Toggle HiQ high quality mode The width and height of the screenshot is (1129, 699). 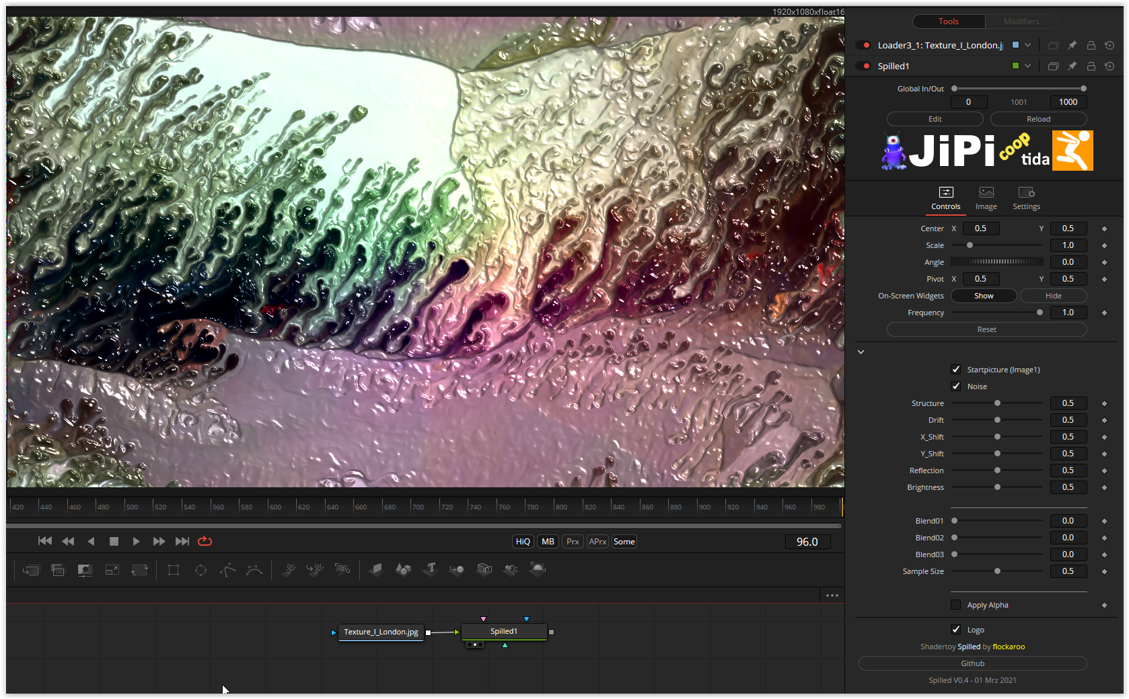(x=523, y=542)
